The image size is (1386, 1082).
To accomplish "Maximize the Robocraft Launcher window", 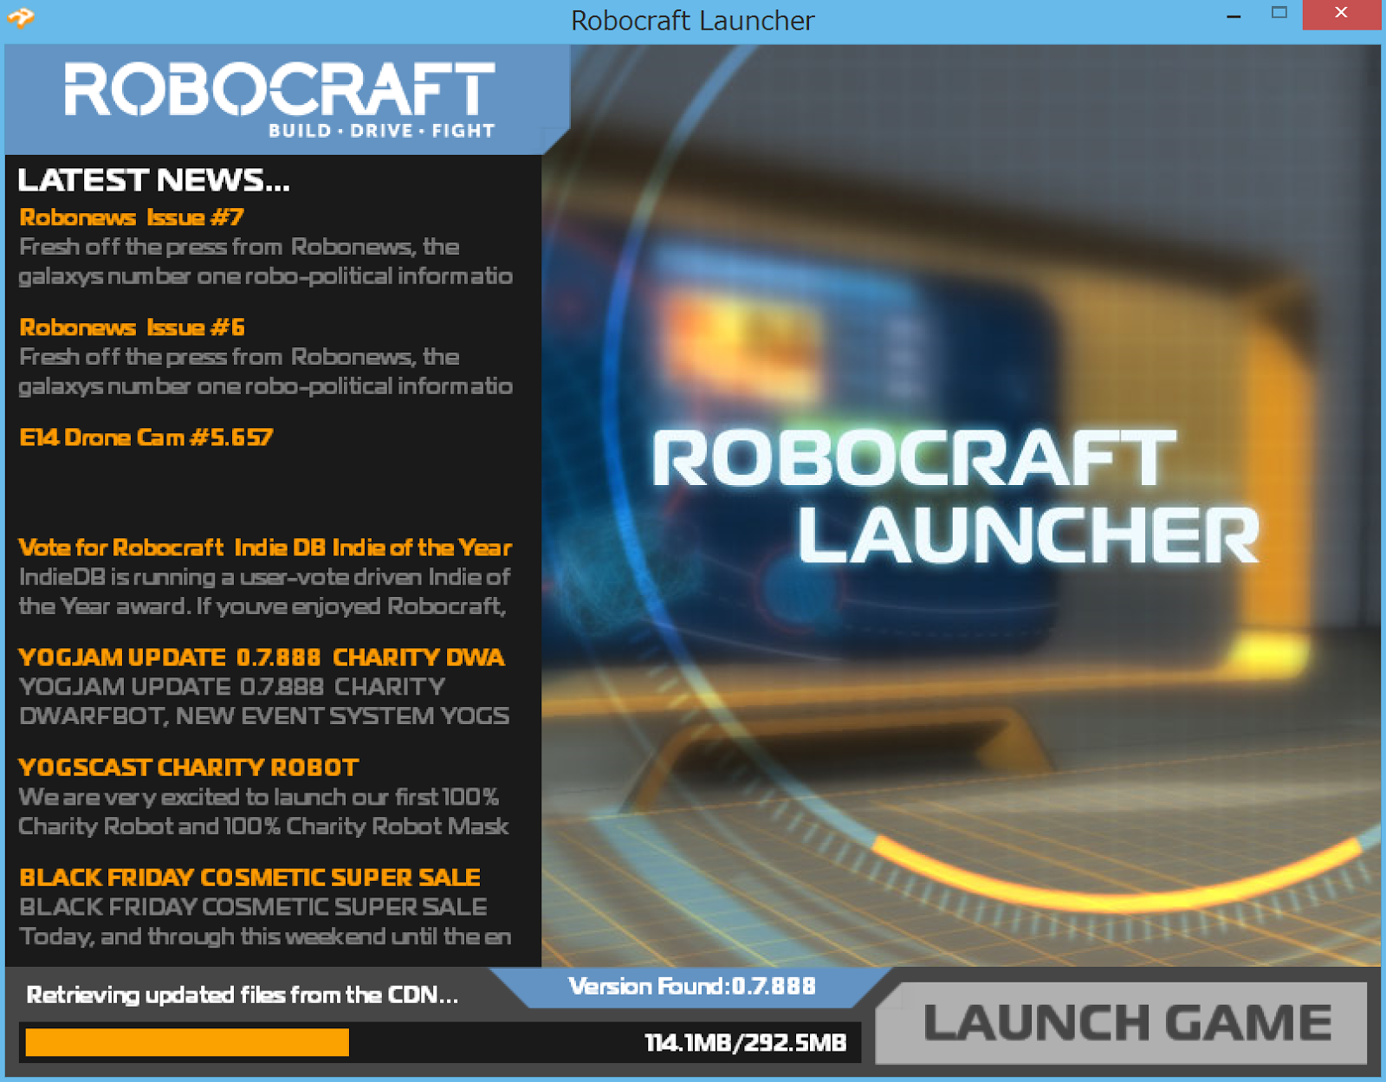I will click(x=1279, y=14).
